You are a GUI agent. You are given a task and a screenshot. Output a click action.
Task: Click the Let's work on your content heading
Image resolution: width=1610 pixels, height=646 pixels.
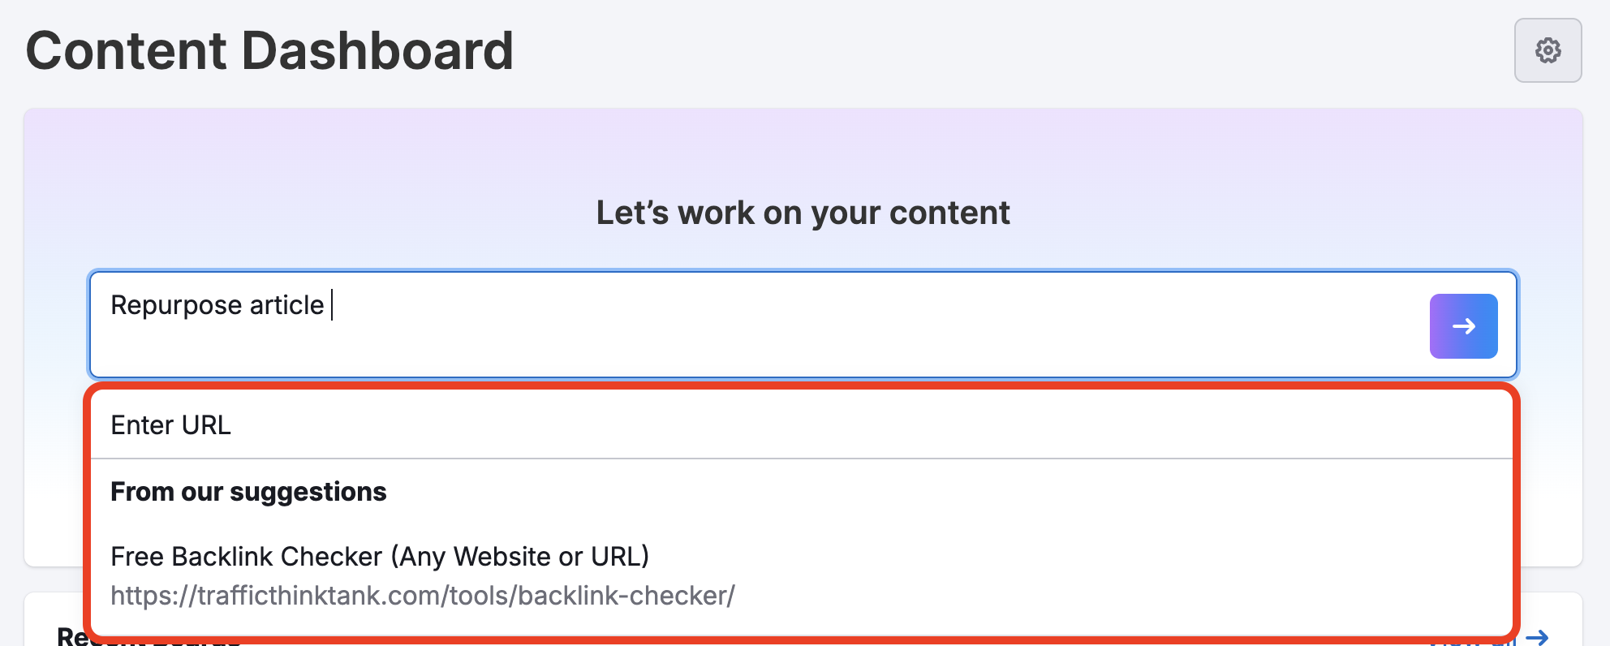(x=803, y=213)
